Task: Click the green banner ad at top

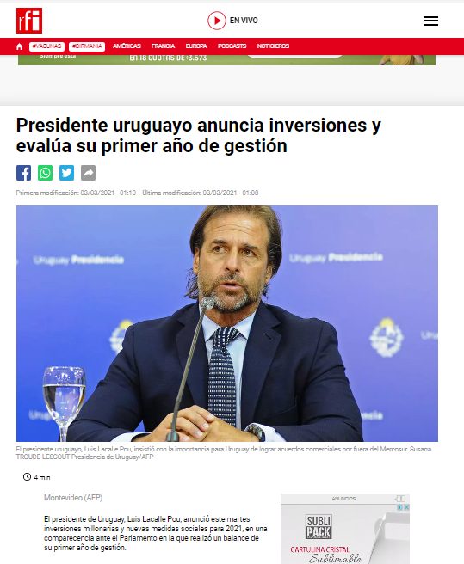Action: (226, 59)
